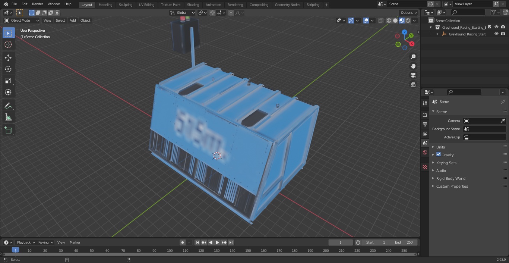
Task: Select the Cursor tool in the toolbar
Action: click(8, 44)
